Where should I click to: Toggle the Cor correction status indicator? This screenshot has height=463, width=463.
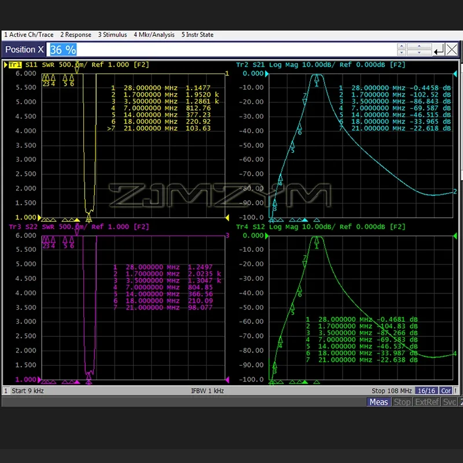coord(446,391)
